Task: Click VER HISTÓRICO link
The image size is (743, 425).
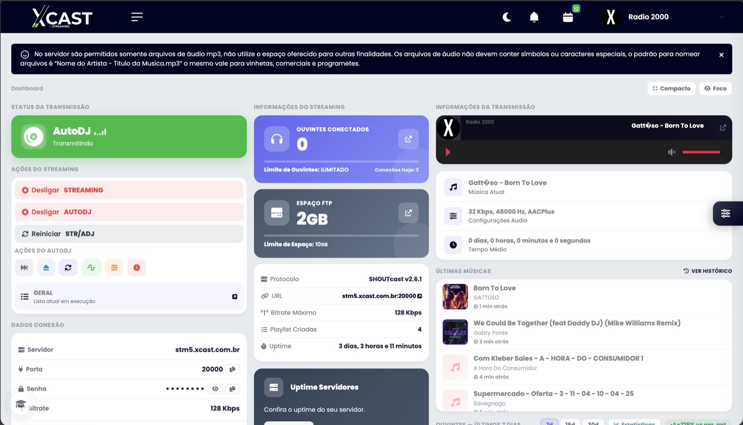Action: (707, 271)
